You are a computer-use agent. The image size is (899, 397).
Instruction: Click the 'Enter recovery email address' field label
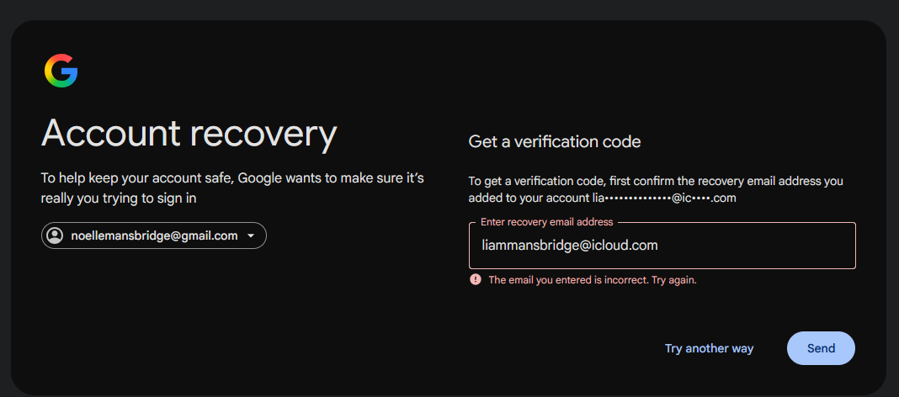tap(546, 222)
